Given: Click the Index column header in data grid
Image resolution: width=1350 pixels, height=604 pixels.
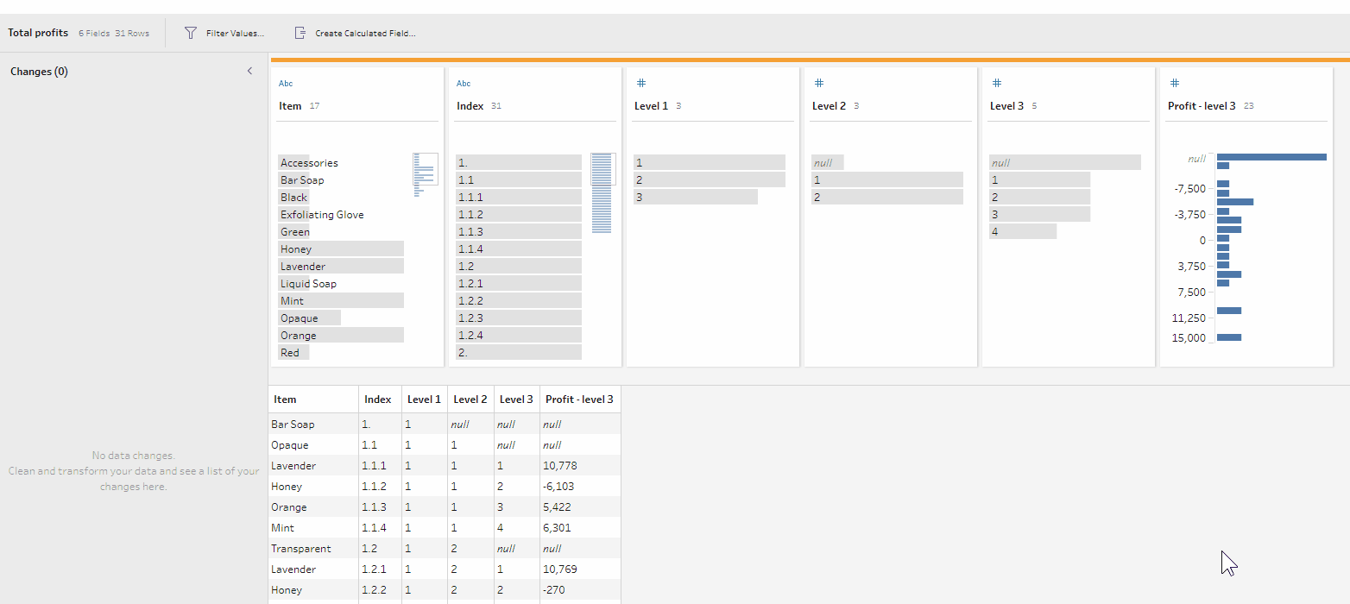Looking at the screenshot, I should [x=380, y=400].
